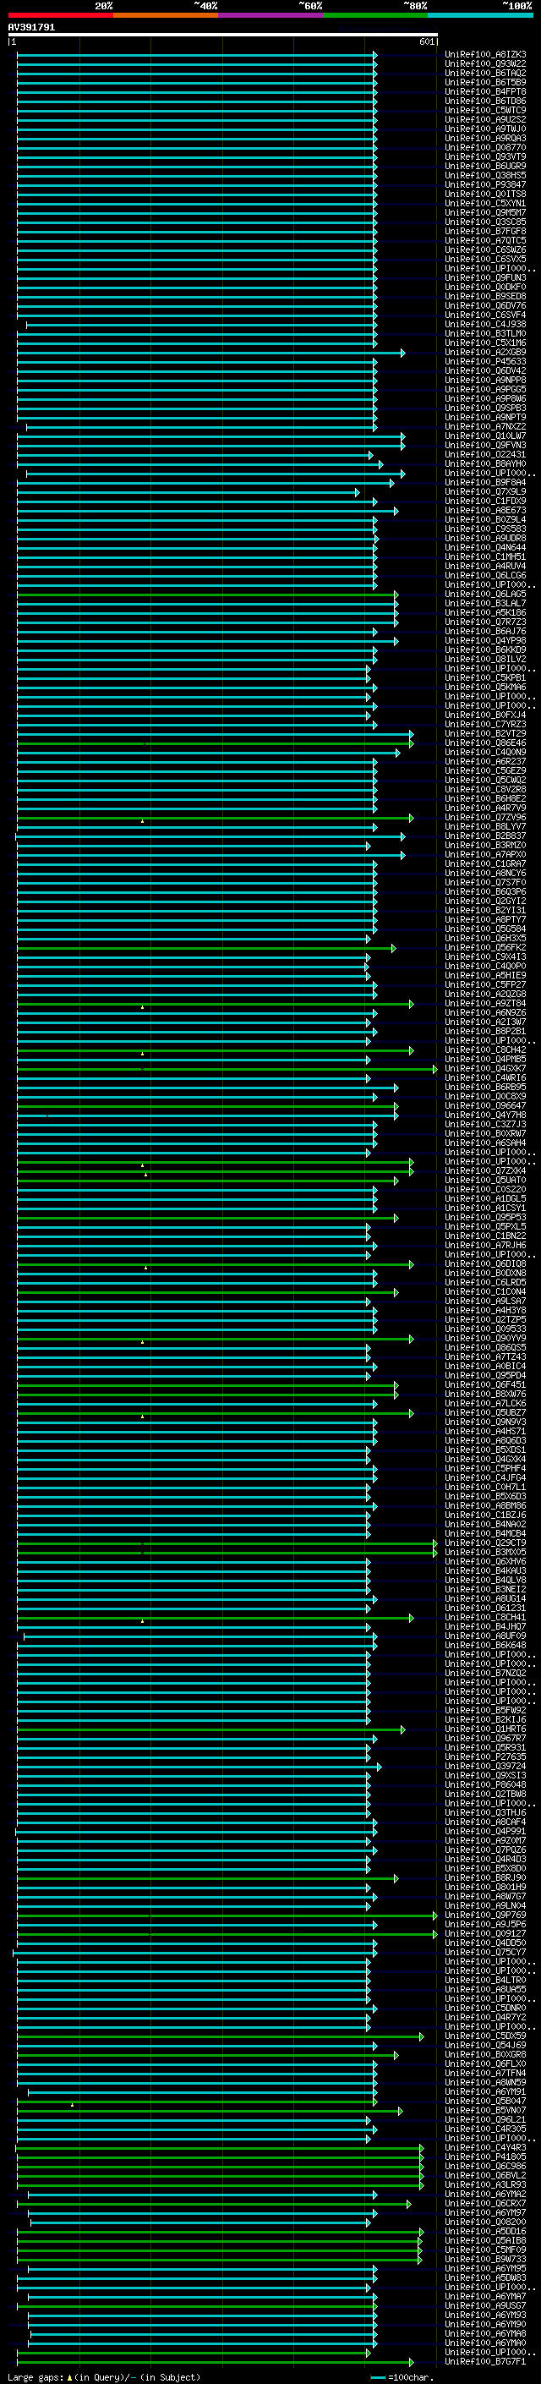Select UniRef100_O22431 label
This screenshot has height=2384, width=541.
(484, 454)
